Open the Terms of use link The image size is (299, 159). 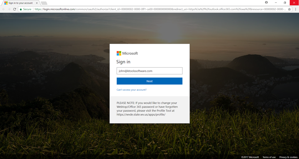pos(269,157)
